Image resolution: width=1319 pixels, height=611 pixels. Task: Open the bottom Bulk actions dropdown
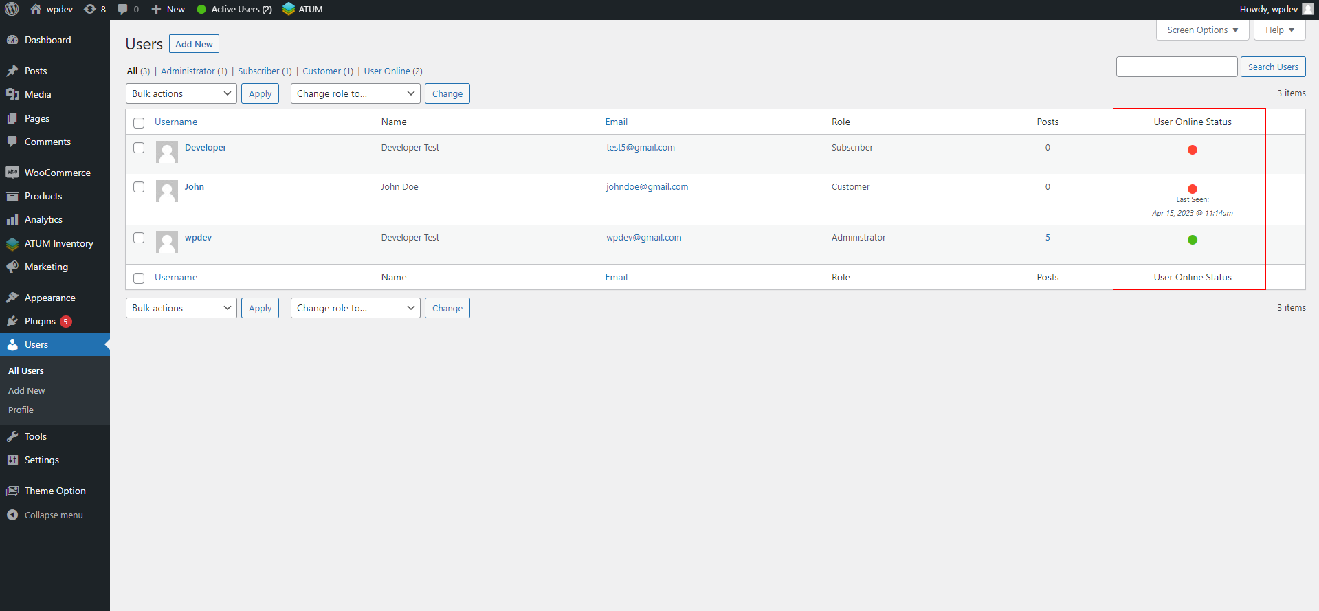coord(181,308)
